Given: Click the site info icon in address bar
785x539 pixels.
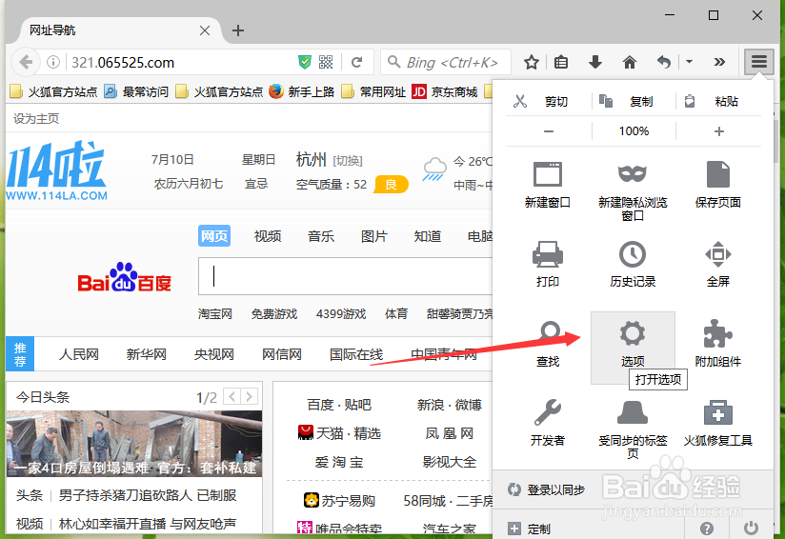Looking at the screenshot, I should point(53,62).
